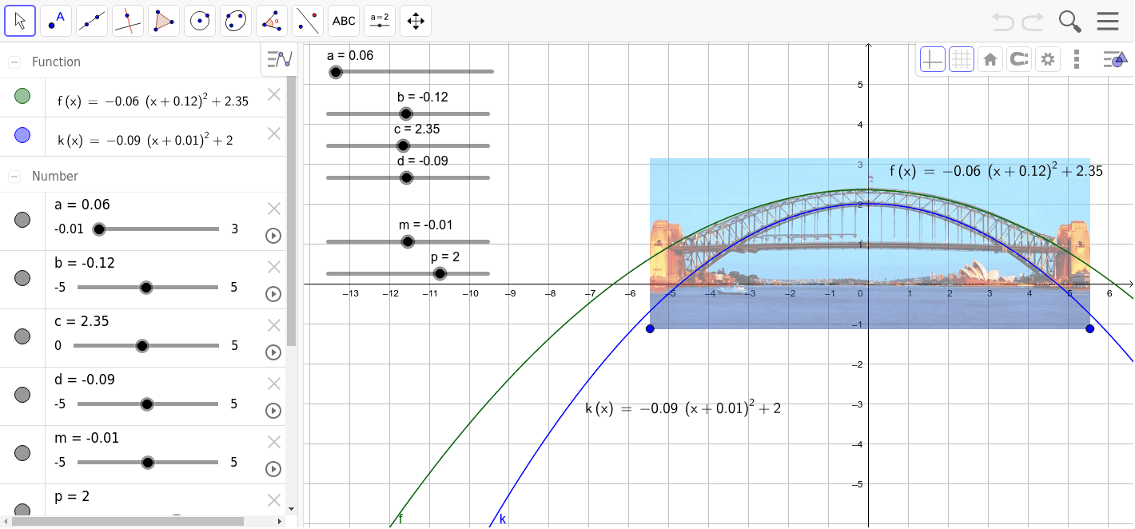Select k(x) equation in algebra panel
This screenshot has width=1135, height=529.
145,140
